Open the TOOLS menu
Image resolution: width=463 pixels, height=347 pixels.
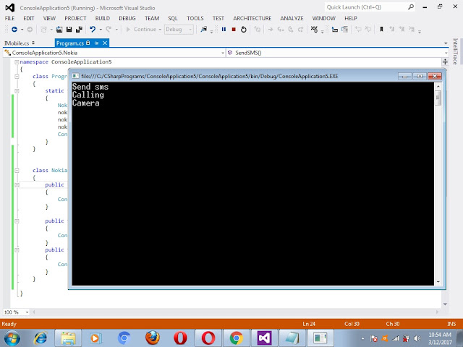coord(195,18)
